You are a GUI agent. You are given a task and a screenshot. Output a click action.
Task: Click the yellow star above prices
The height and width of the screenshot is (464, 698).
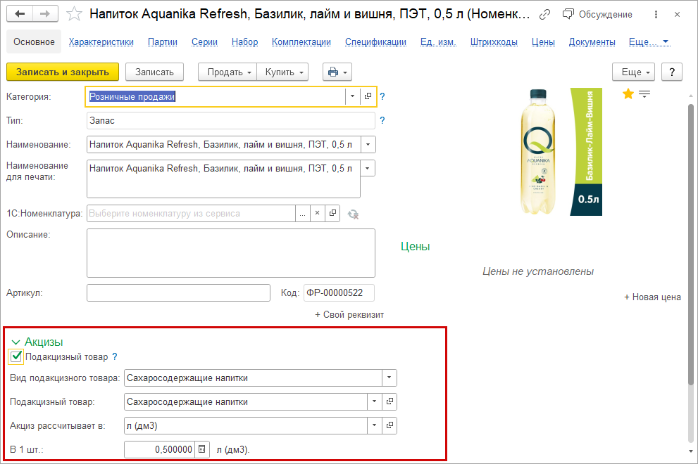tap(628, 94)
